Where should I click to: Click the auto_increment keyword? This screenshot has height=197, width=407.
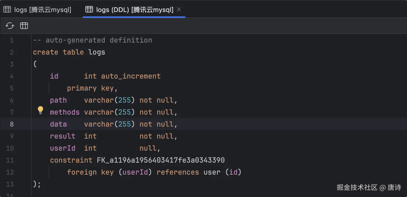pyautogui.click(x=131, y=76)
